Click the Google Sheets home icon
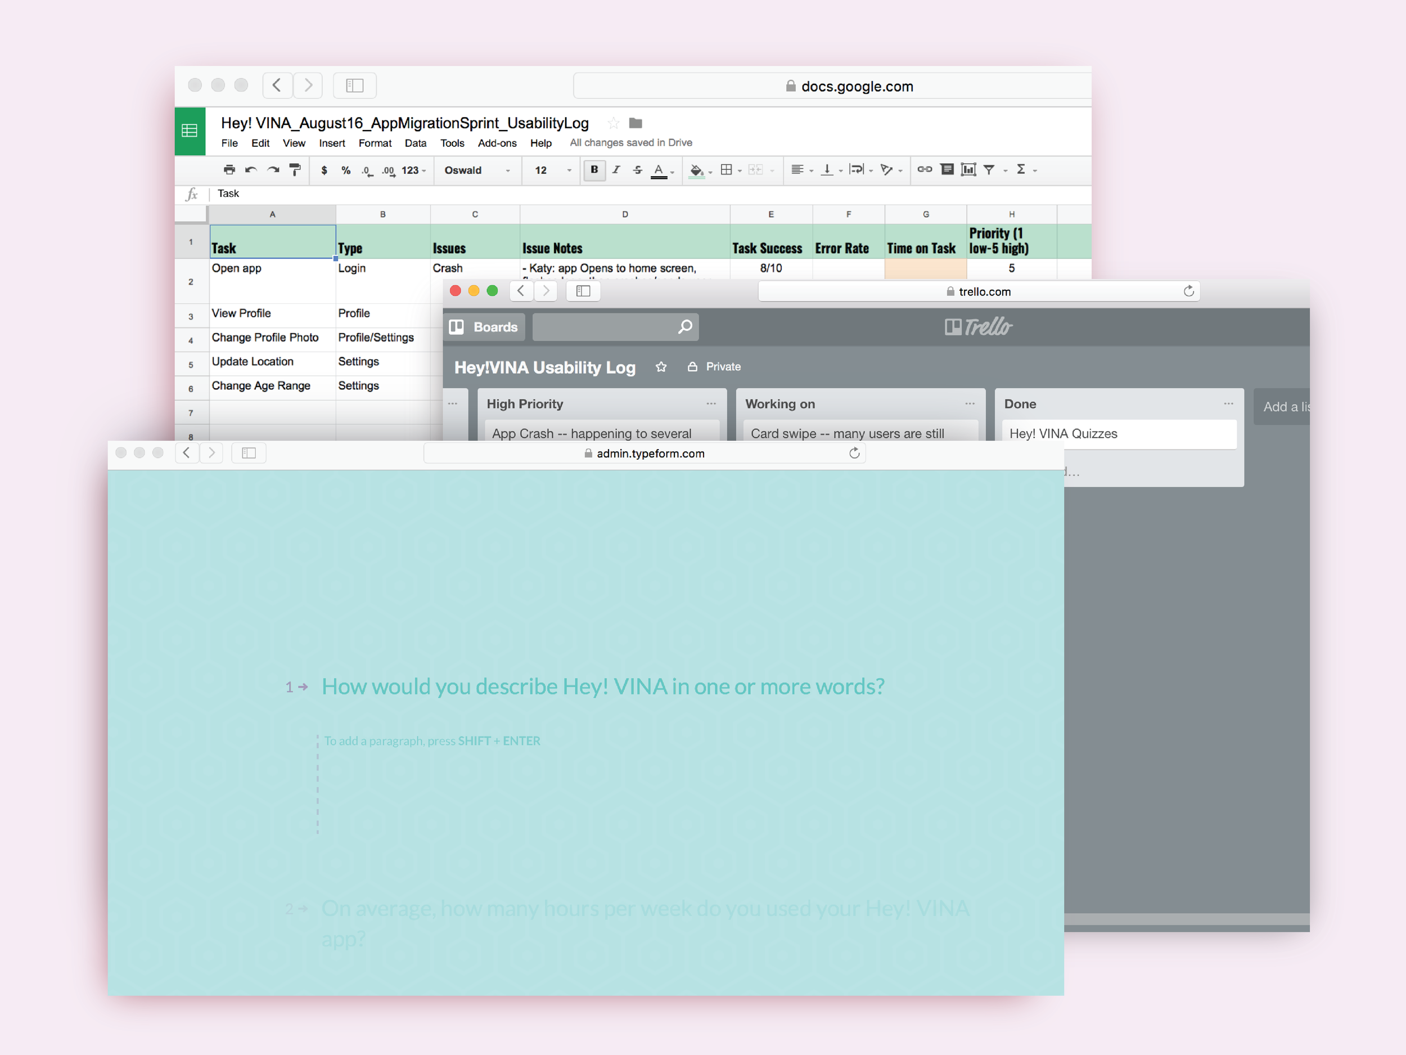The image size is (1406, 1055). [x=190, y=131]
